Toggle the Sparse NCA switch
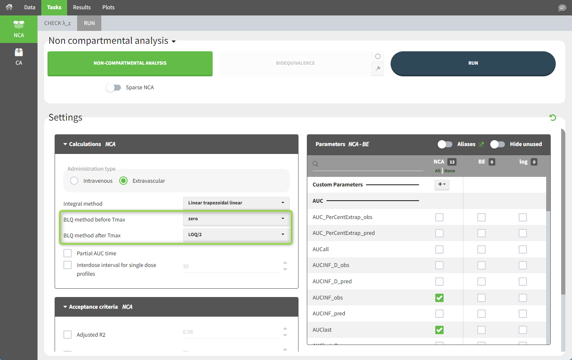This screenshot has width=572, height=360. (x=113, y=88)
